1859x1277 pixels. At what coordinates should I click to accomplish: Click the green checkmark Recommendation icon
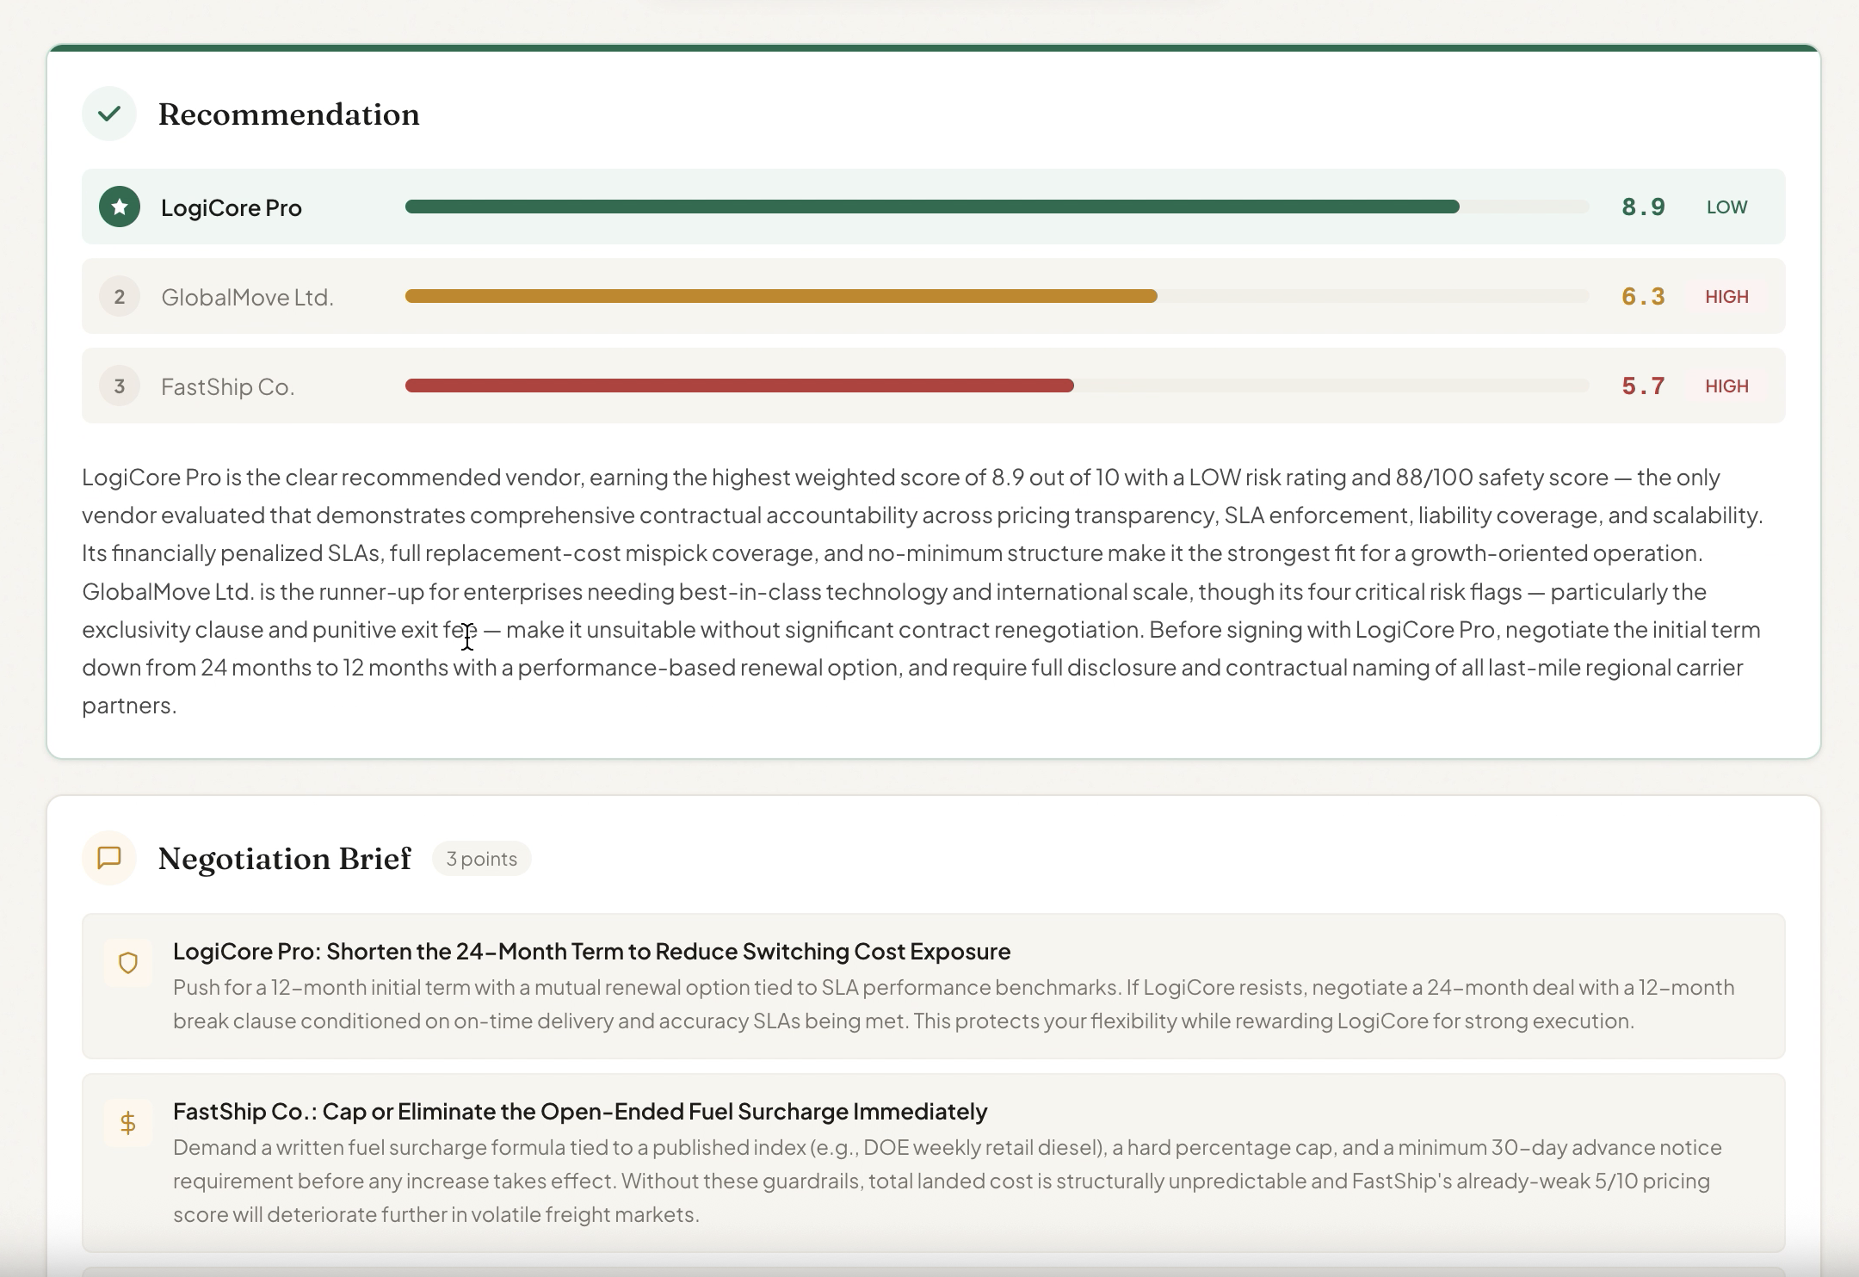pyautogui.click(x=109, y=114)
